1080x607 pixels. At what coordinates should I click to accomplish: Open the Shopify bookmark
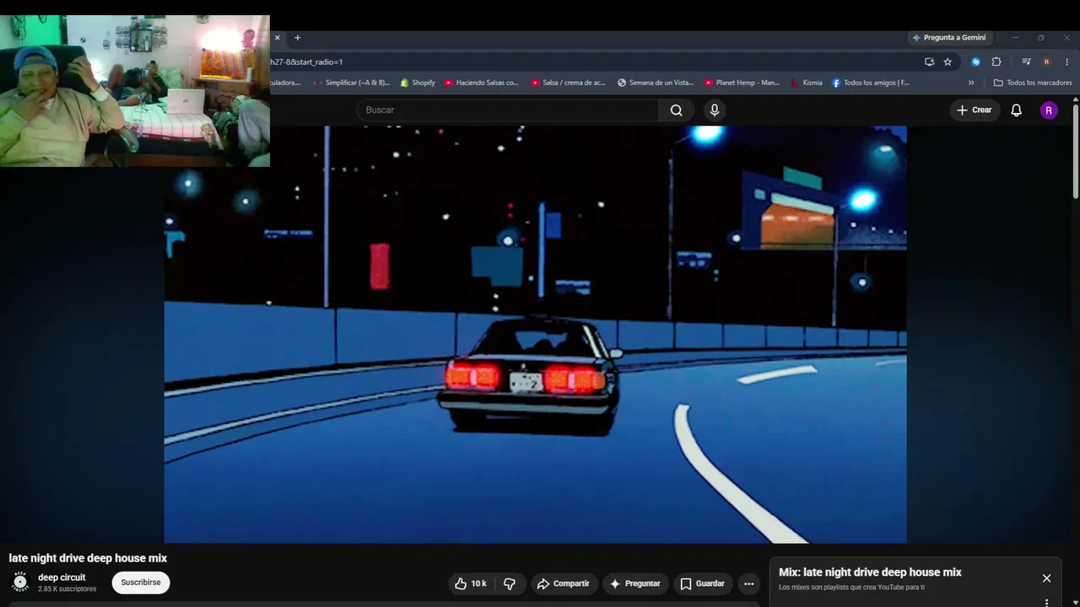(x=418, y=83)
